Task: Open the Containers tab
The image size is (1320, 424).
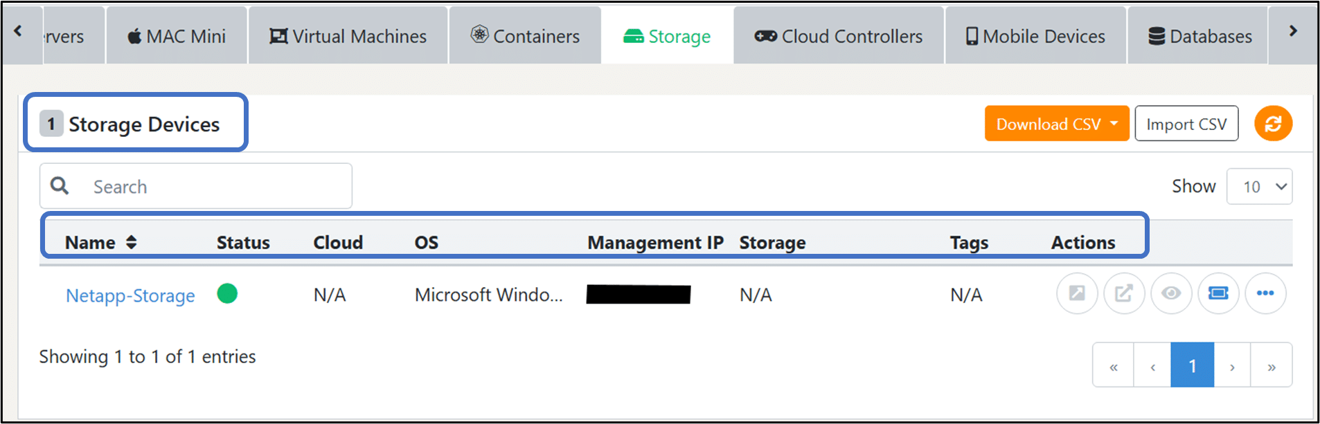Action: click(x=525, y=36)
